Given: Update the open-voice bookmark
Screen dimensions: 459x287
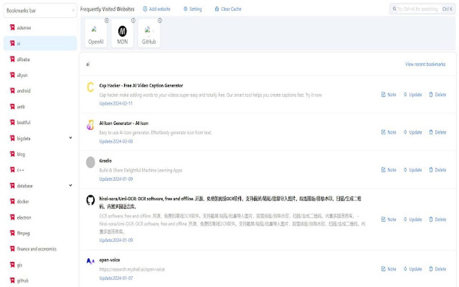Looking at the screenshot, I should click(413, 269).
